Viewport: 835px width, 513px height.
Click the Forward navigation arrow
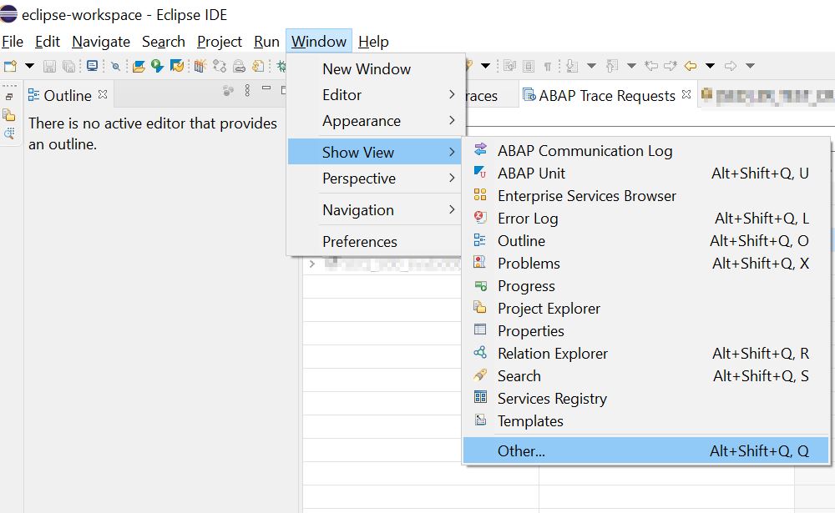tap(731, 65)
